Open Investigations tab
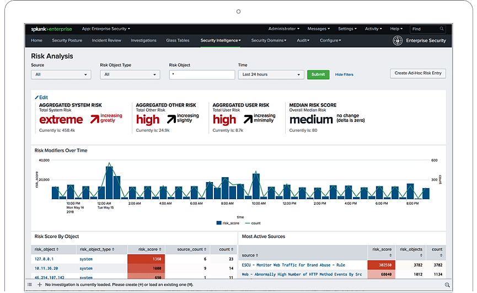Image resolution: width=477 pixels, height=293 pixels. (143, 40)
